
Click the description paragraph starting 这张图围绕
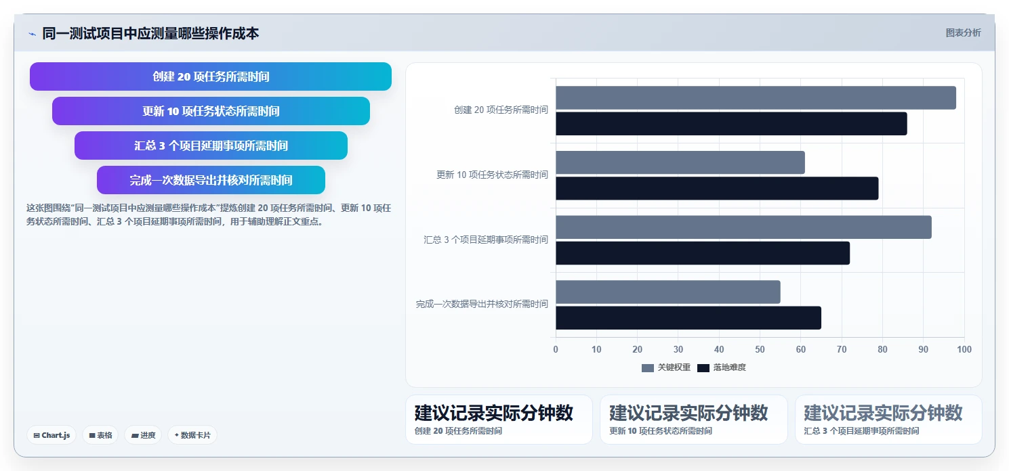point(209,215)
